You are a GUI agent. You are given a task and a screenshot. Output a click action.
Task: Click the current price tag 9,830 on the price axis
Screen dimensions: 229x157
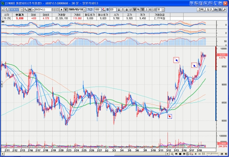222,55
